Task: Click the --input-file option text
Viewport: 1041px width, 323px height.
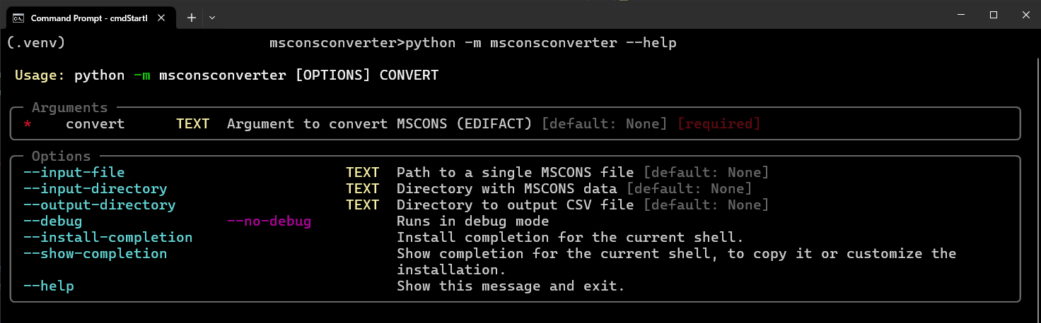Action: click(x=74, y=172)
